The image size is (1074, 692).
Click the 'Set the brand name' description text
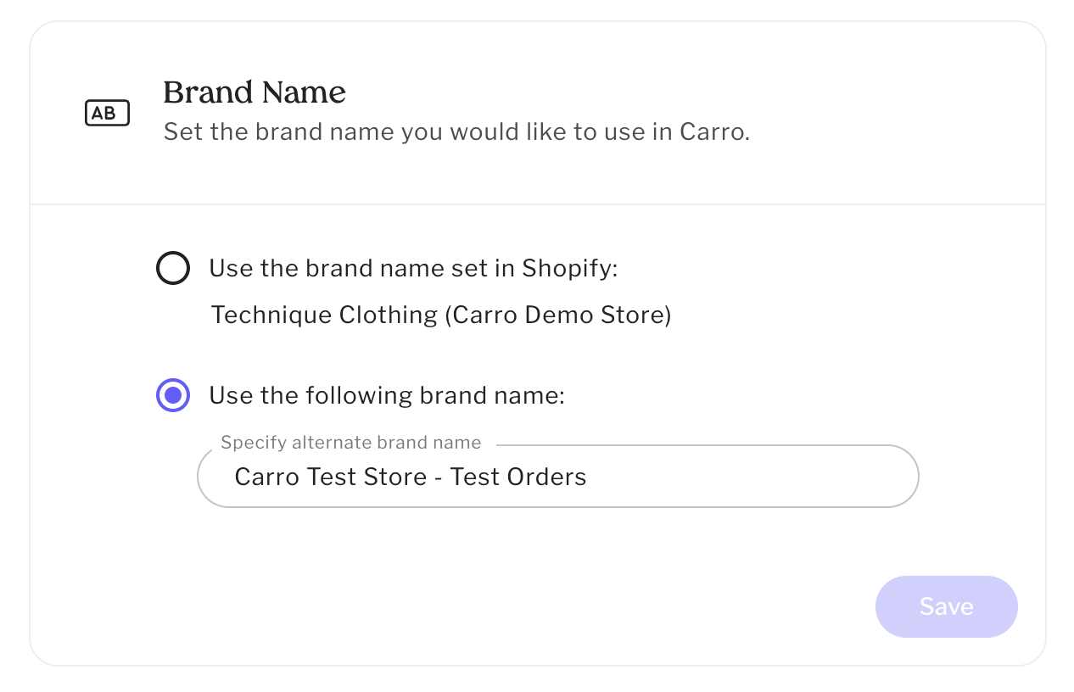pos(456,132)
